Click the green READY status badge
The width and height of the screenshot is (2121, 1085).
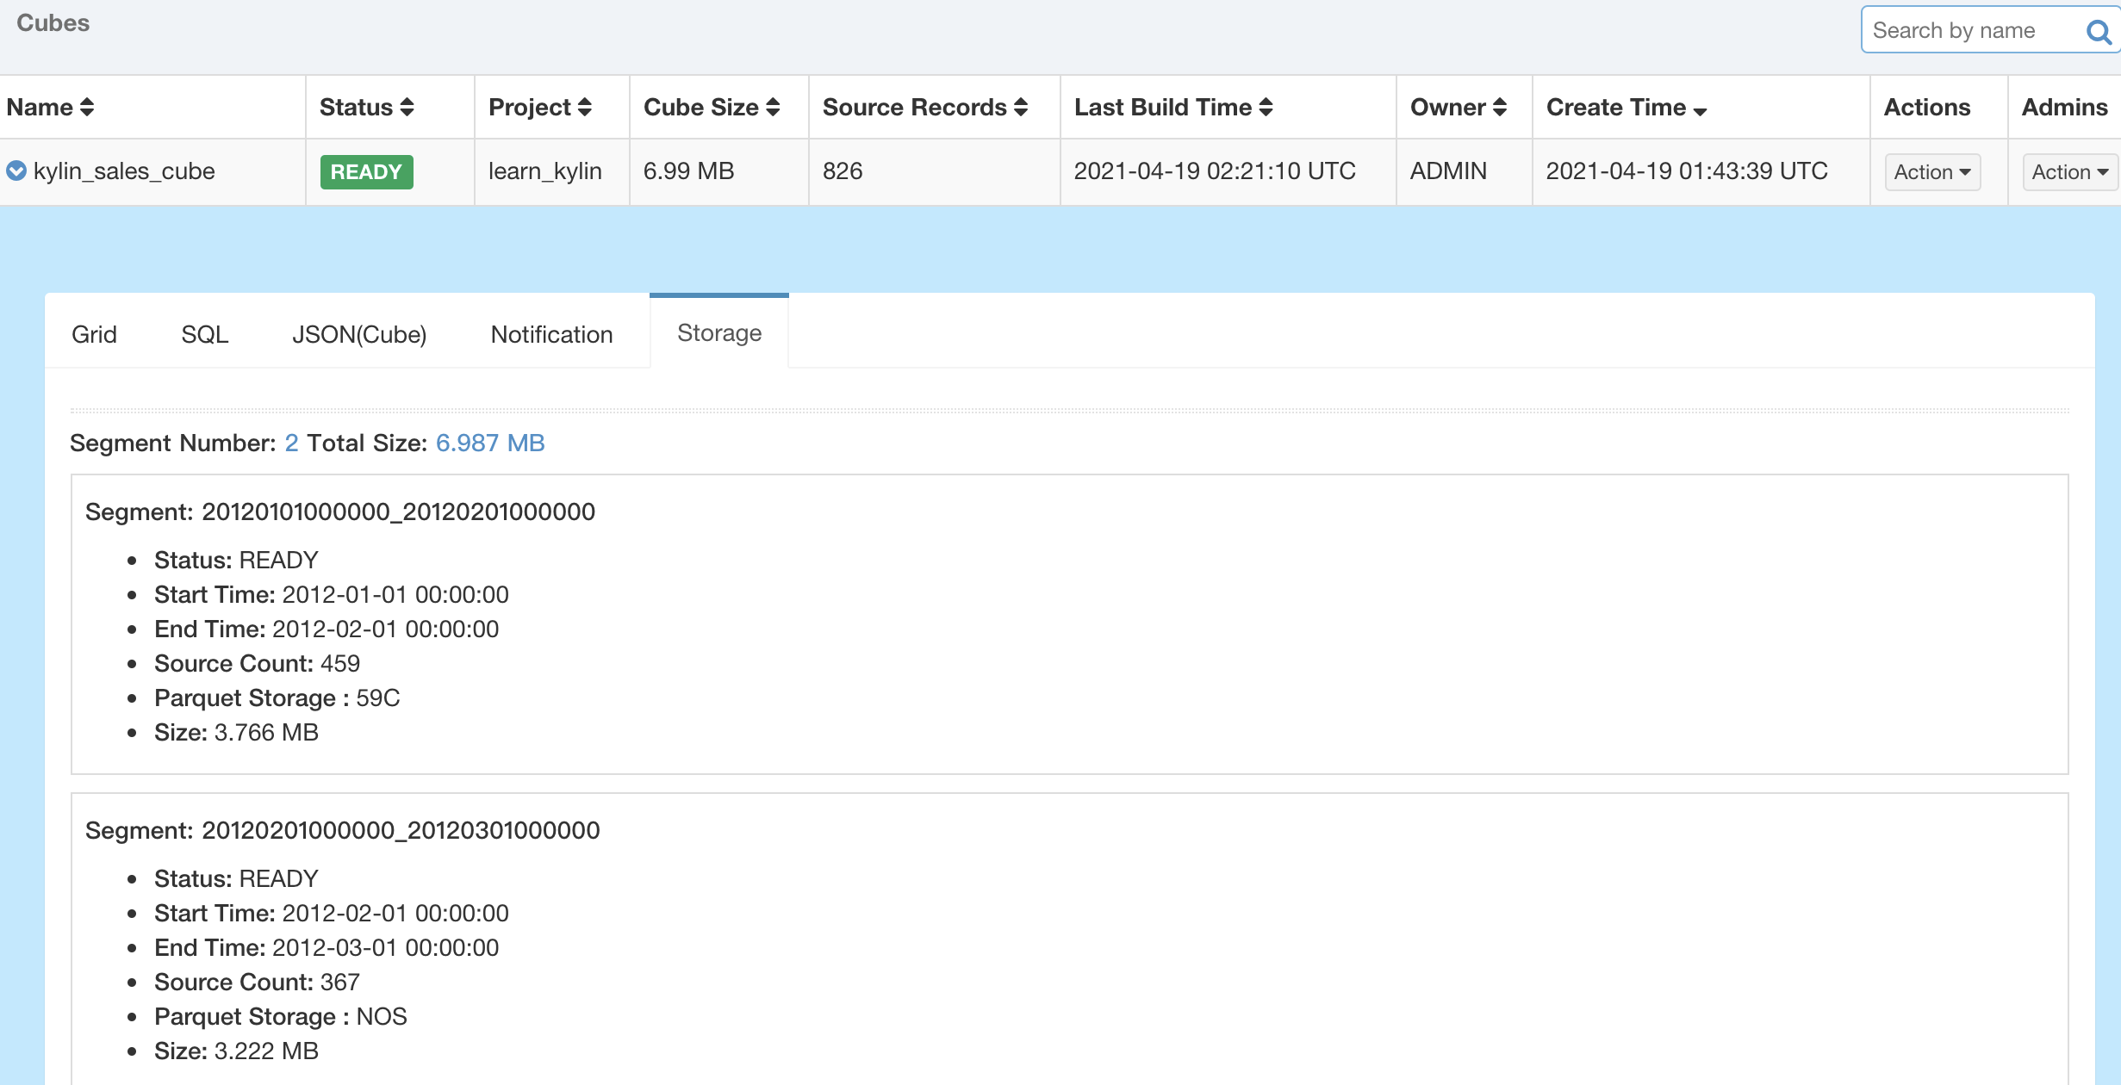[x=366, y=171]
